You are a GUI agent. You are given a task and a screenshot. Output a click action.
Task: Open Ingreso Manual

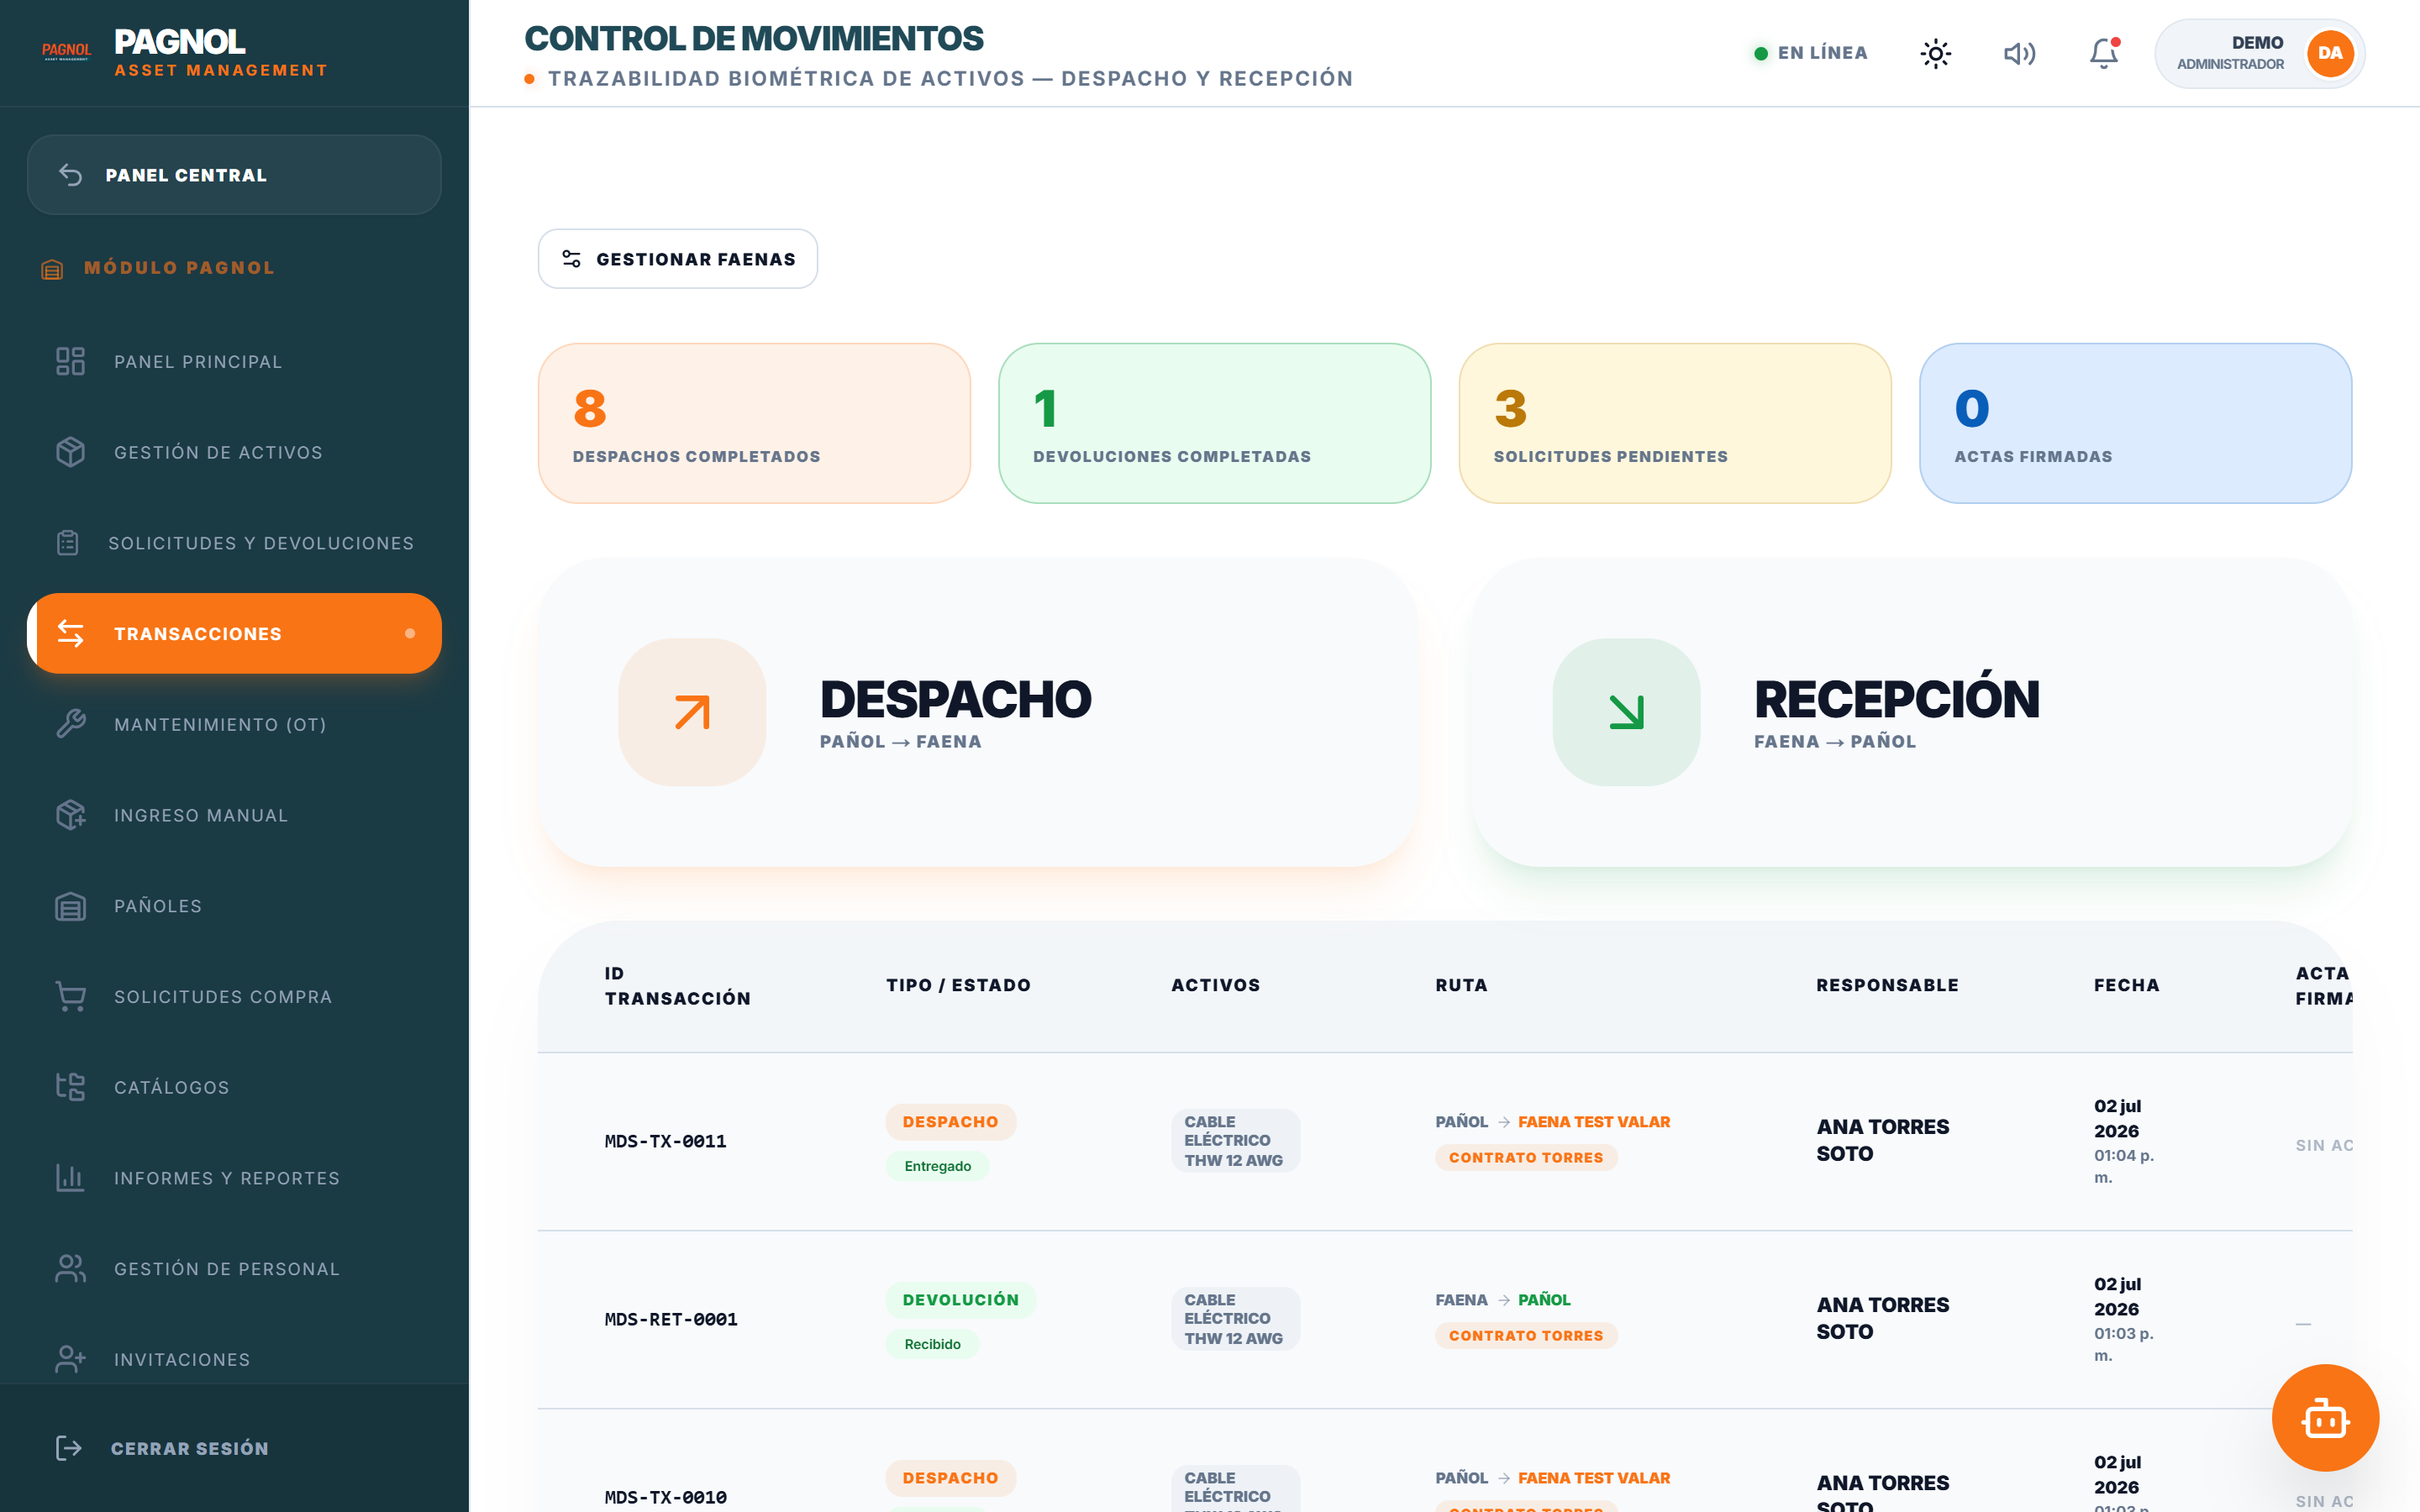pos(234,815)
